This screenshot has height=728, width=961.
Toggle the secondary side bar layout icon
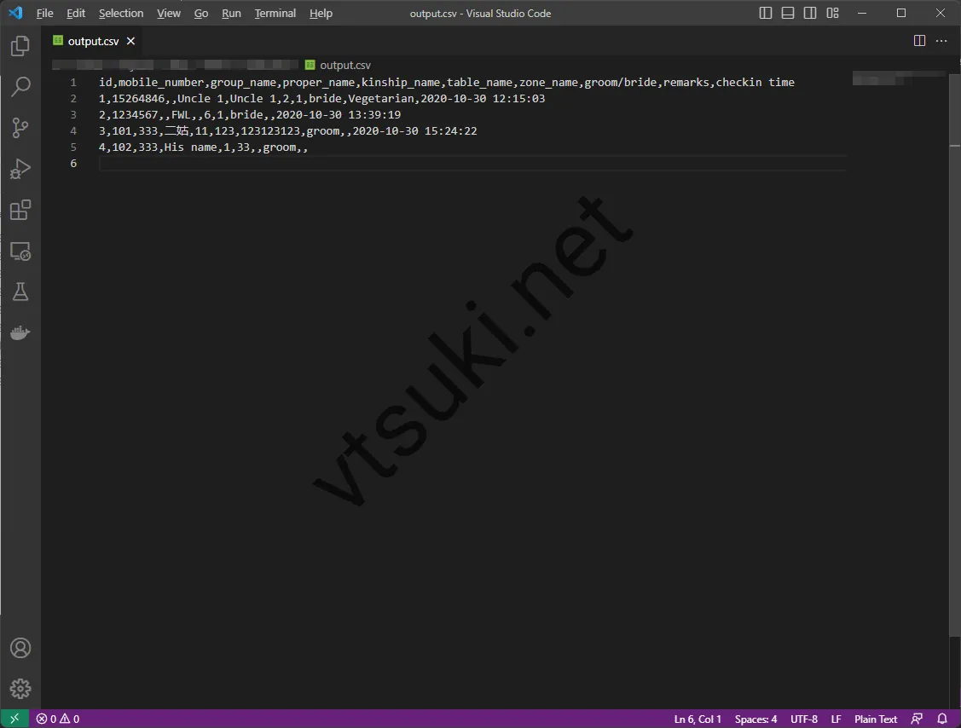809,13
